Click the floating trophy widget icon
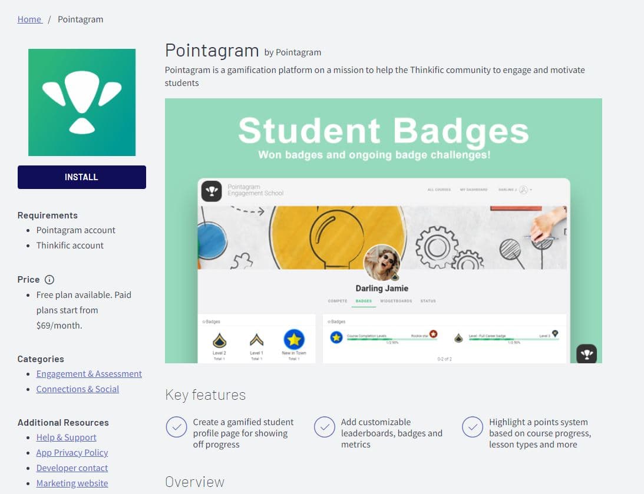Screen dimensions: 644x494 (586, 354)
